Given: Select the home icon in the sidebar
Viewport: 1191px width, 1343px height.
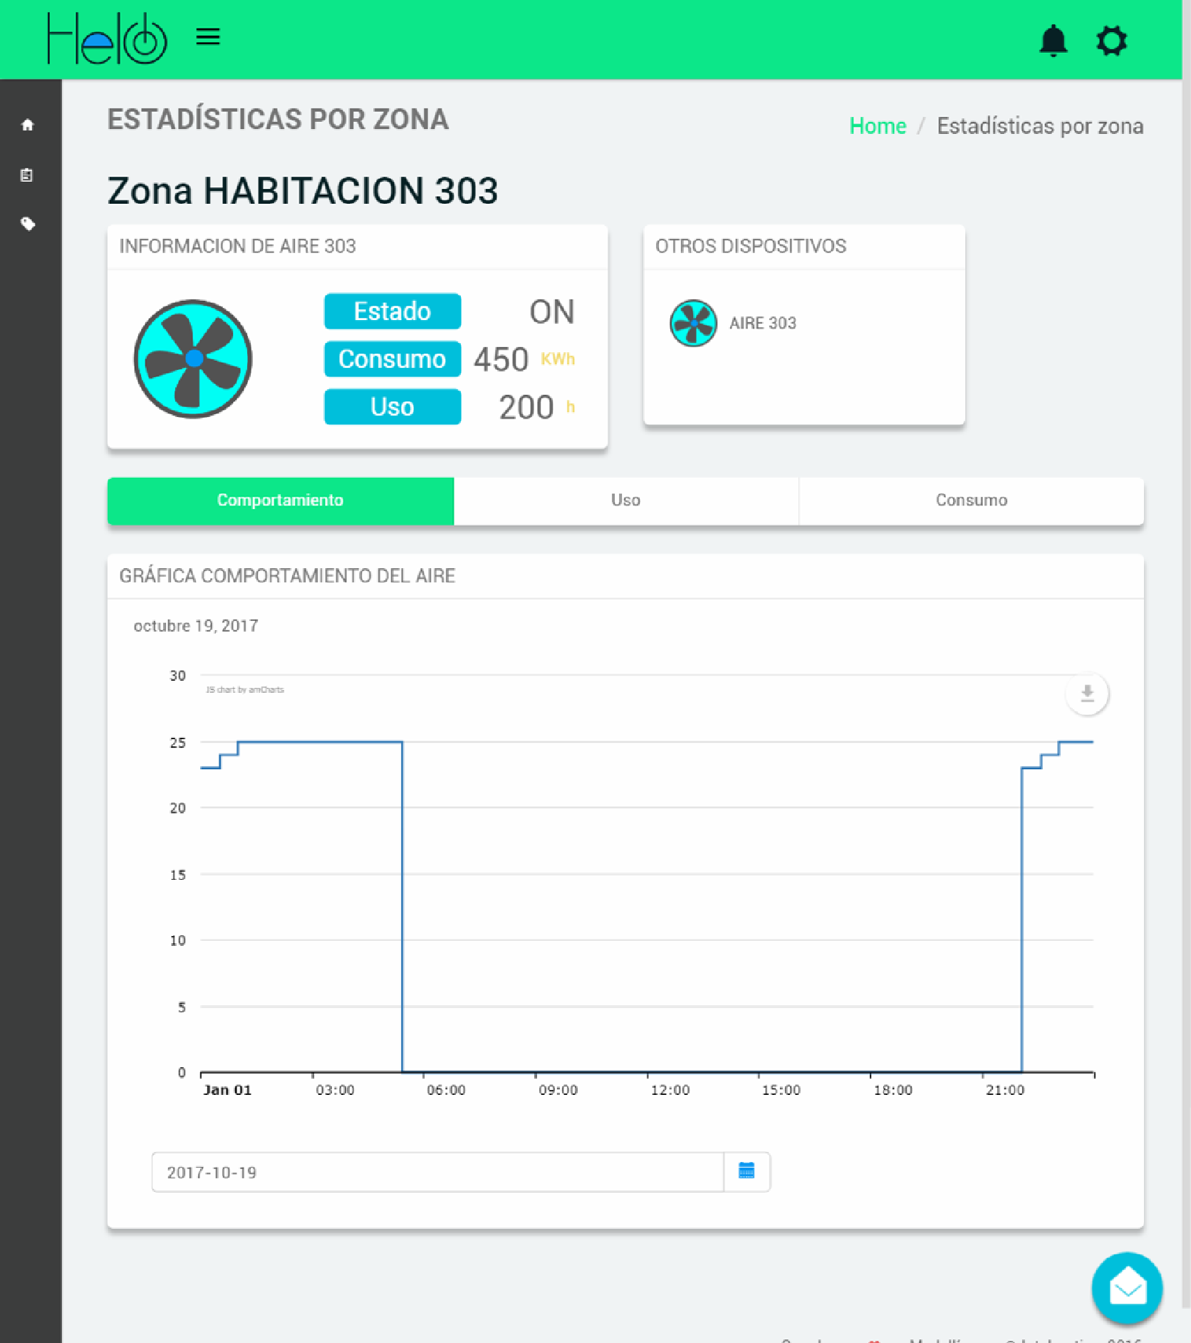Looking at the screenshot, I should pyautogui.click(x=28, y=124).
